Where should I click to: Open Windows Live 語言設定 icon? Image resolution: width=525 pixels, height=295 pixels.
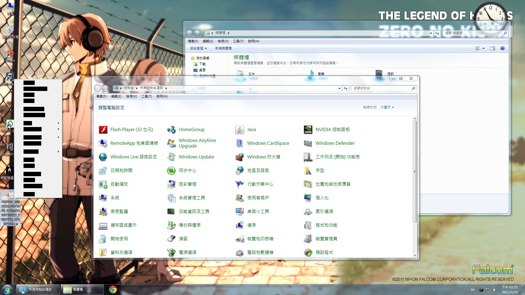click(x=103, y=157)
